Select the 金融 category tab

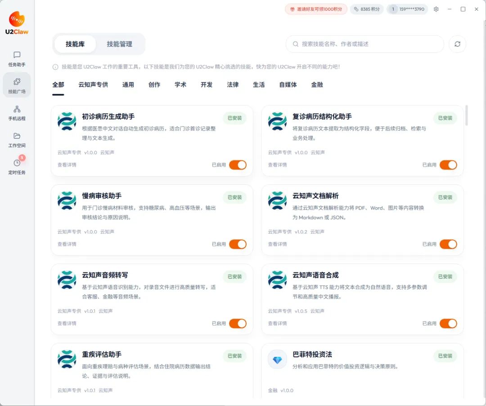click(317, 85)
